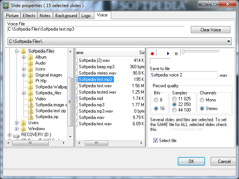Expand the Album folder node
This screenshot has width=239, height=179.
(x=24, y=57)
